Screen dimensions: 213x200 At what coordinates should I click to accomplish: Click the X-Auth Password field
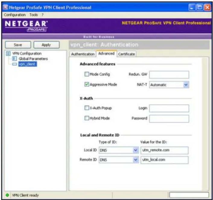tap(169, 118)
